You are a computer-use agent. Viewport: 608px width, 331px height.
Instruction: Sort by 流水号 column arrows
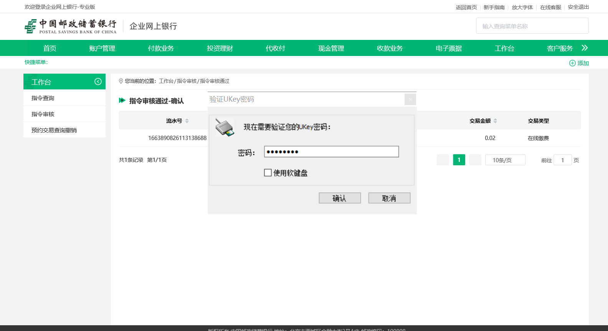tap(187, 121)
